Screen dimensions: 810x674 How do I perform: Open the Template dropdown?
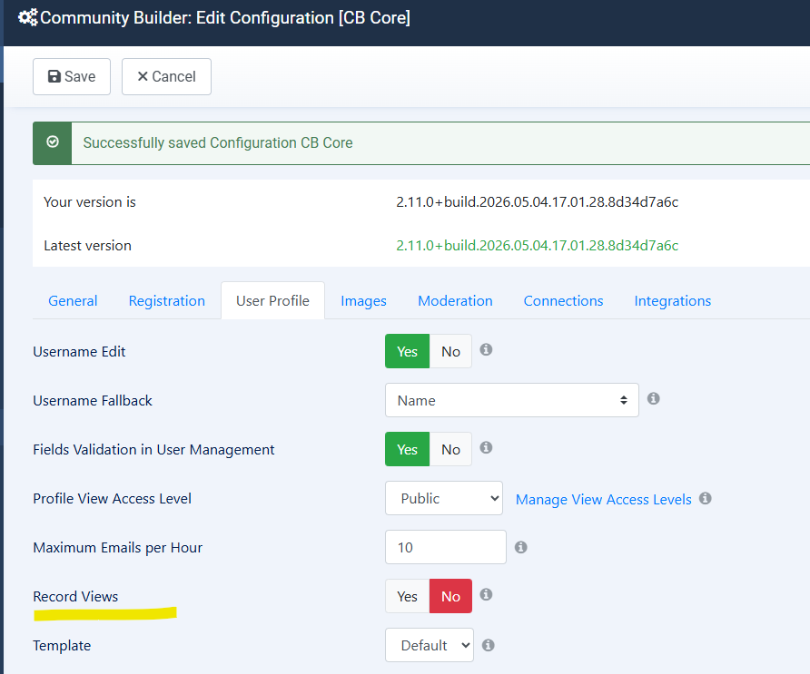[x=430, y=645]
